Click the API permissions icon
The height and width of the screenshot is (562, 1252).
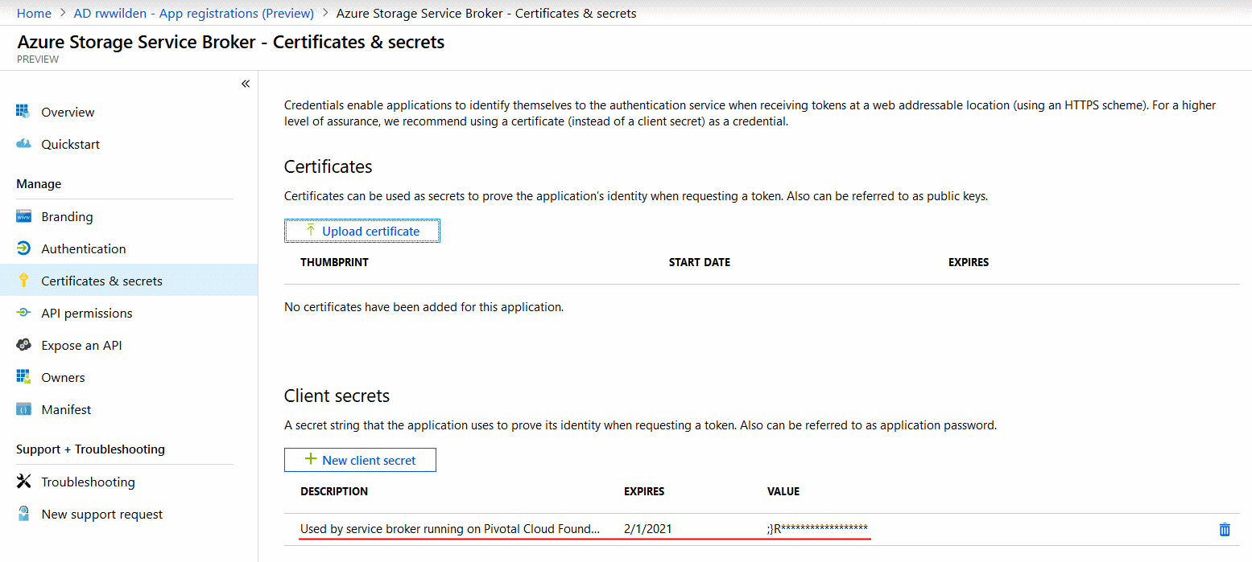23,313
